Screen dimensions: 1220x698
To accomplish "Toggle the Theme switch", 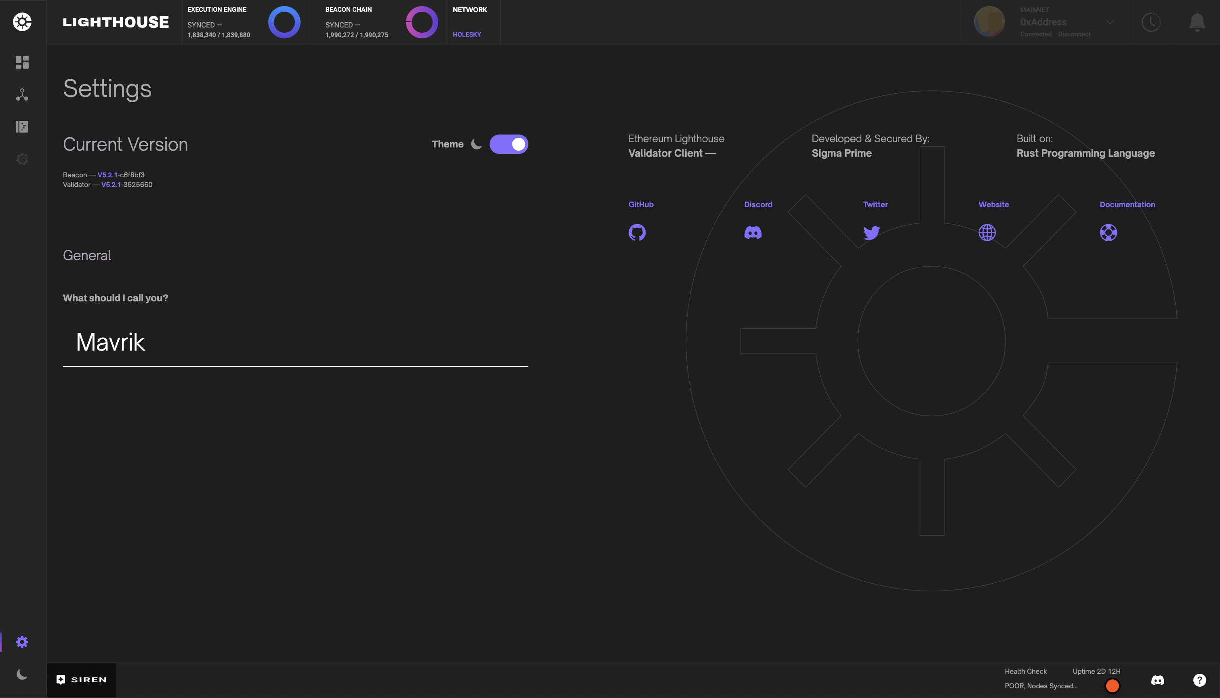I will click(509, 144).
